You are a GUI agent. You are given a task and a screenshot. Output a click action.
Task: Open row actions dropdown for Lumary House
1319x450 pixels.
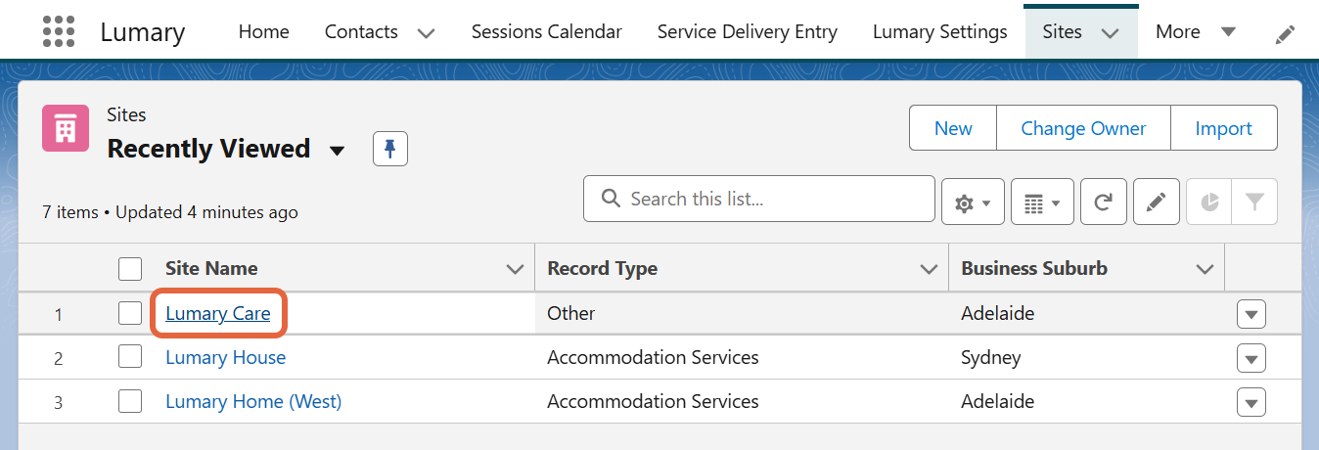point(1251,358)
